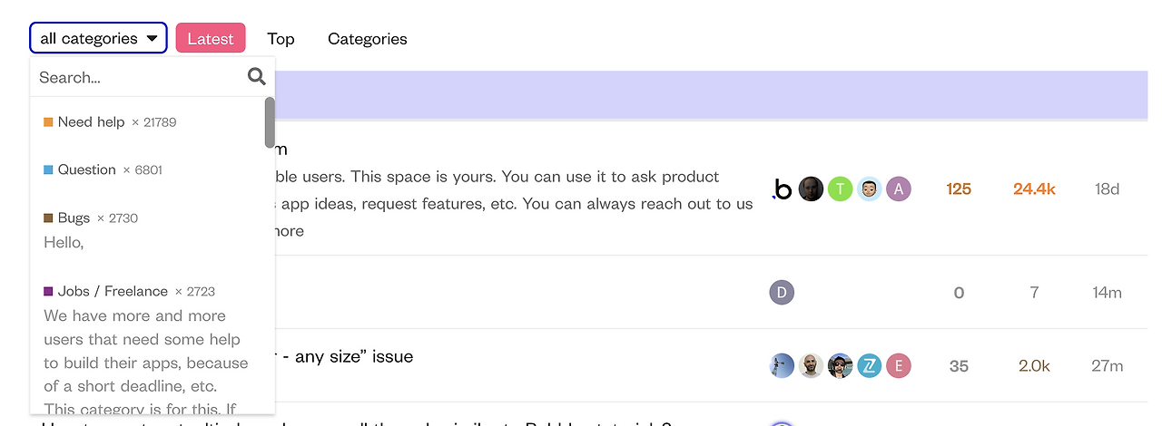The image size is (1162, 426).
Task: Open the Bubble logo avatar in first topic
Action: pyautogui.click(x=782, y=189)
